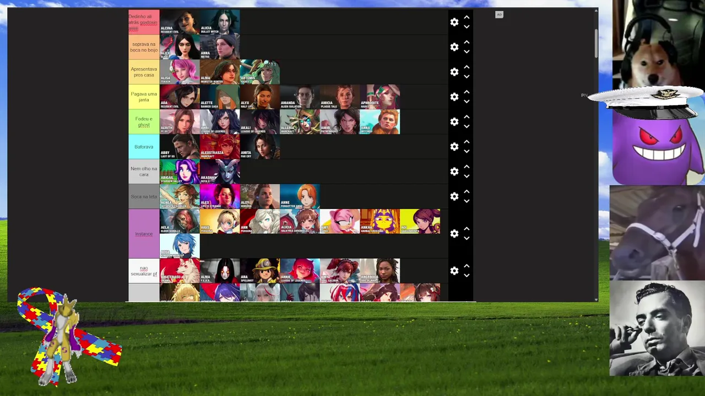Select the Anna Witcher card
This screenshot has height=396, width=705.
pos(380,122)
